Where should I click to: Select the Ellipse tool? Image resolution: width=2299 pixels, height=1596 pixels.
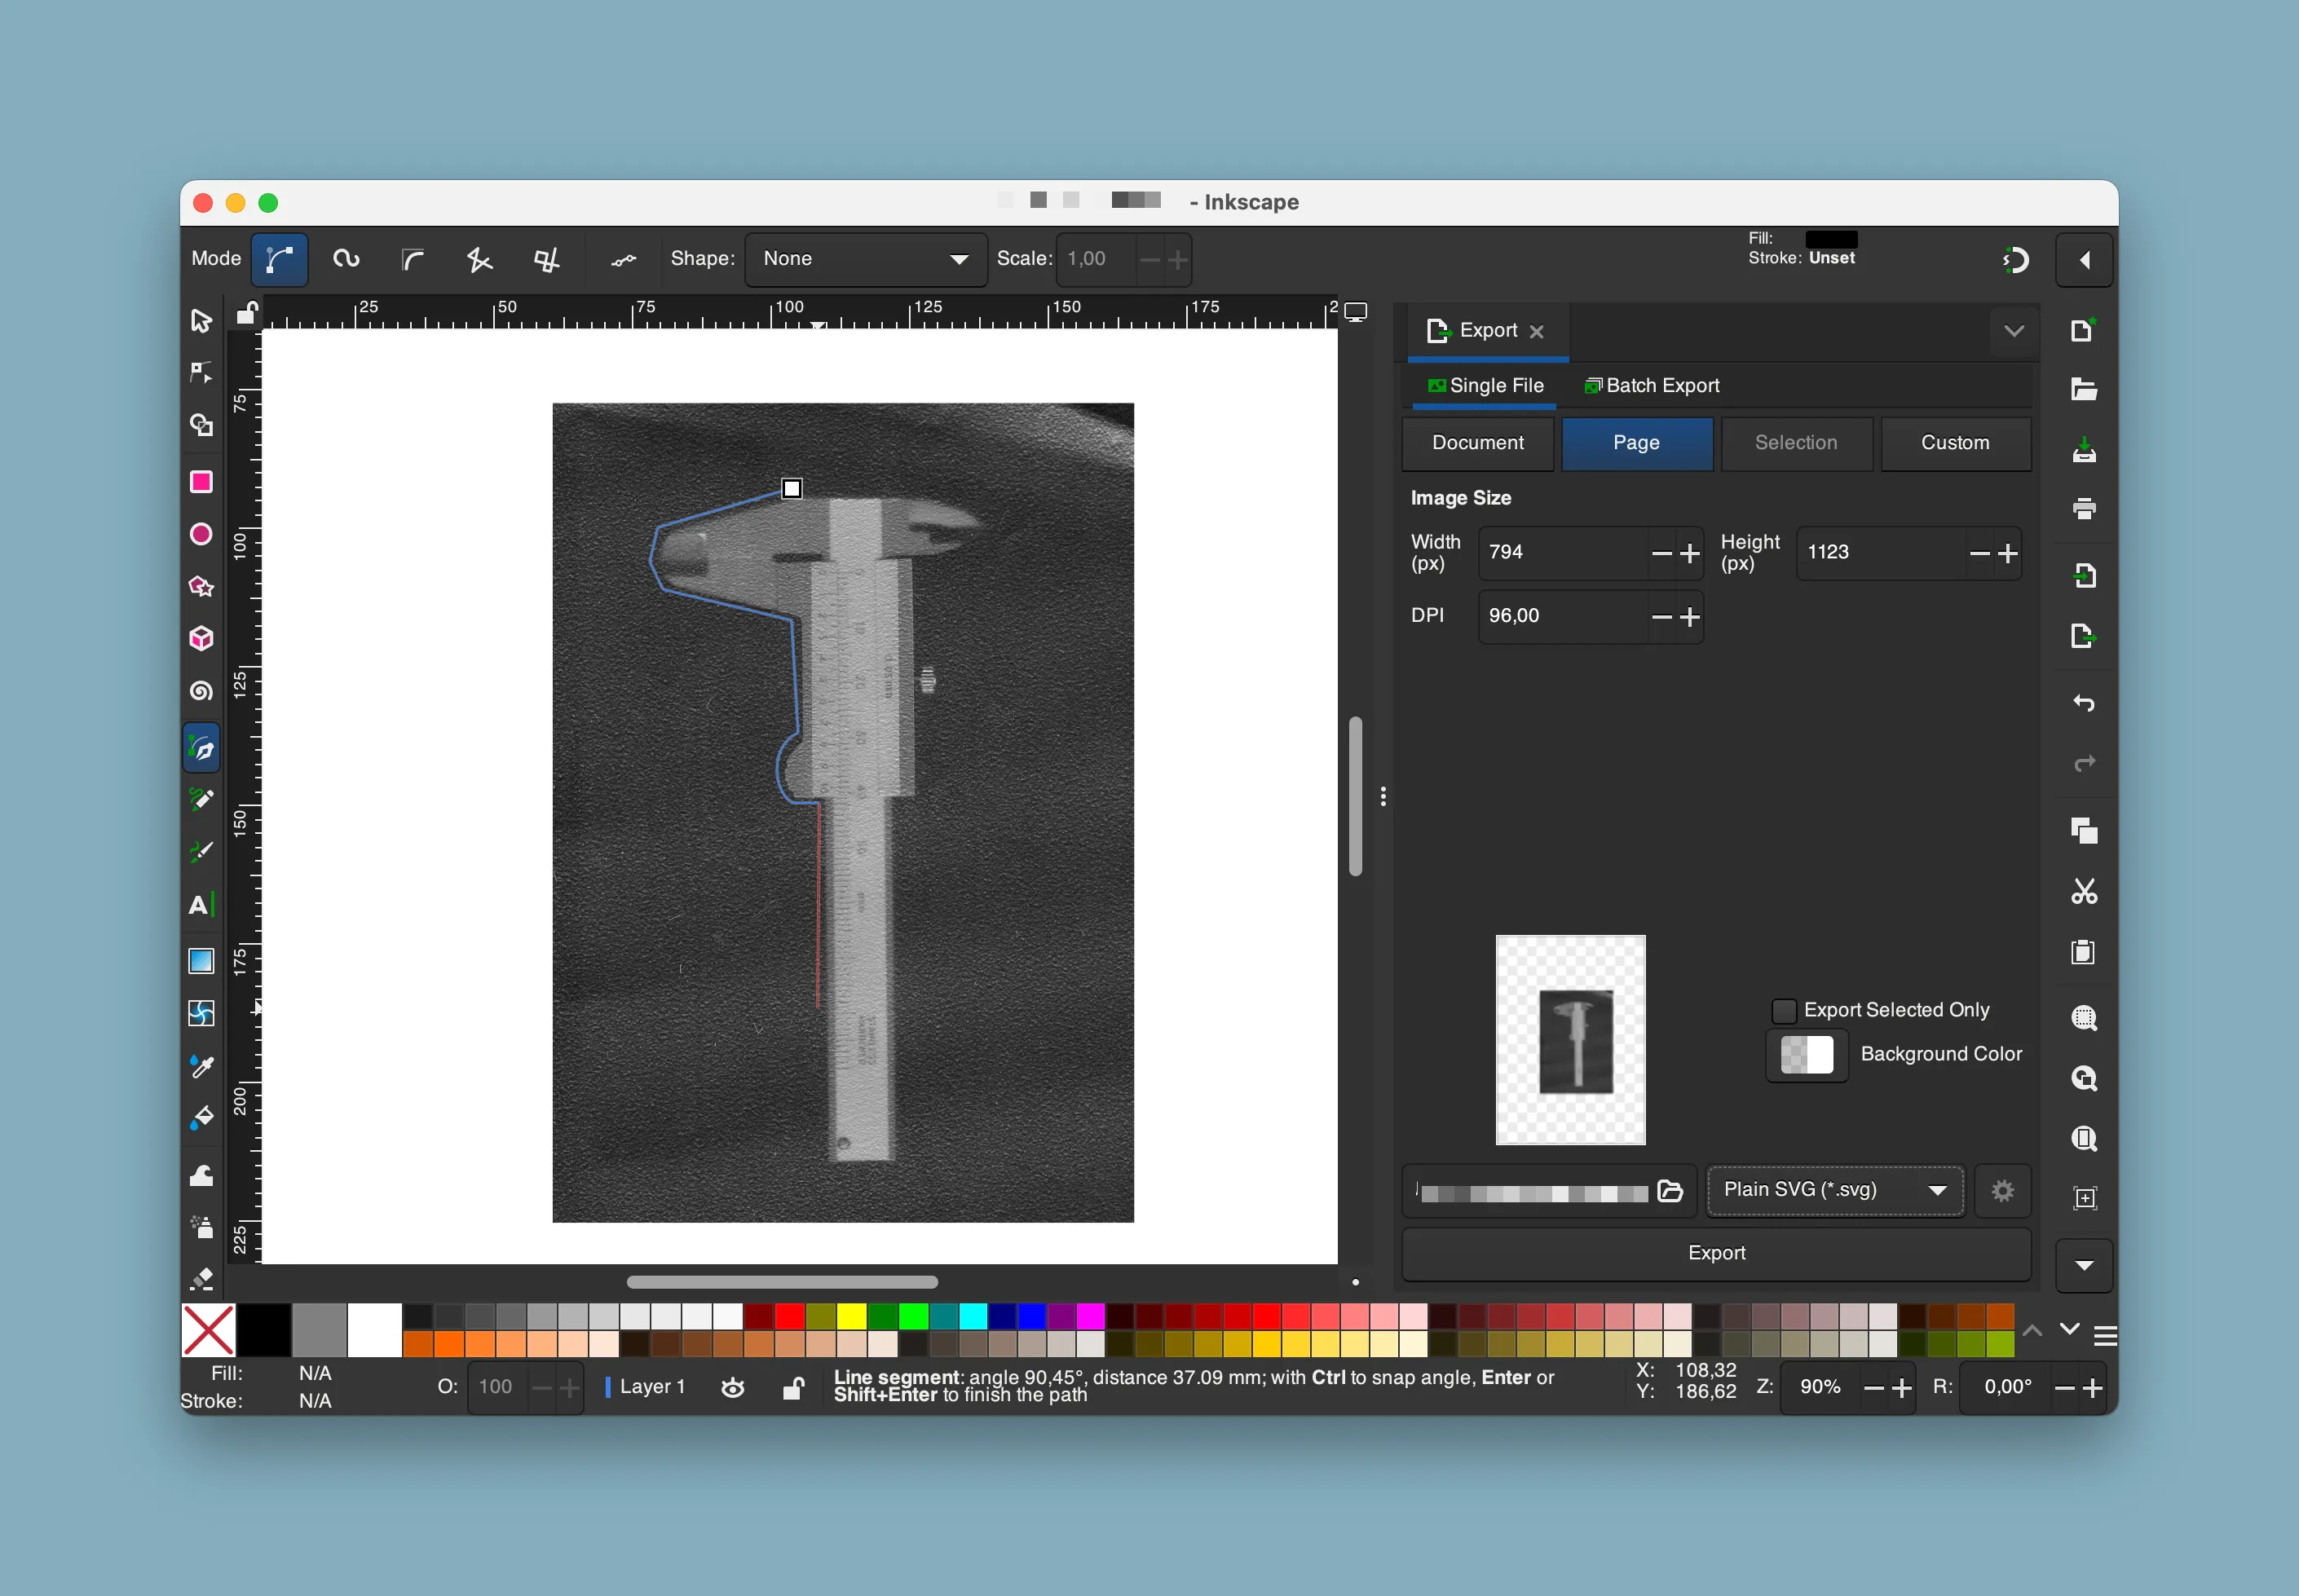201,533
